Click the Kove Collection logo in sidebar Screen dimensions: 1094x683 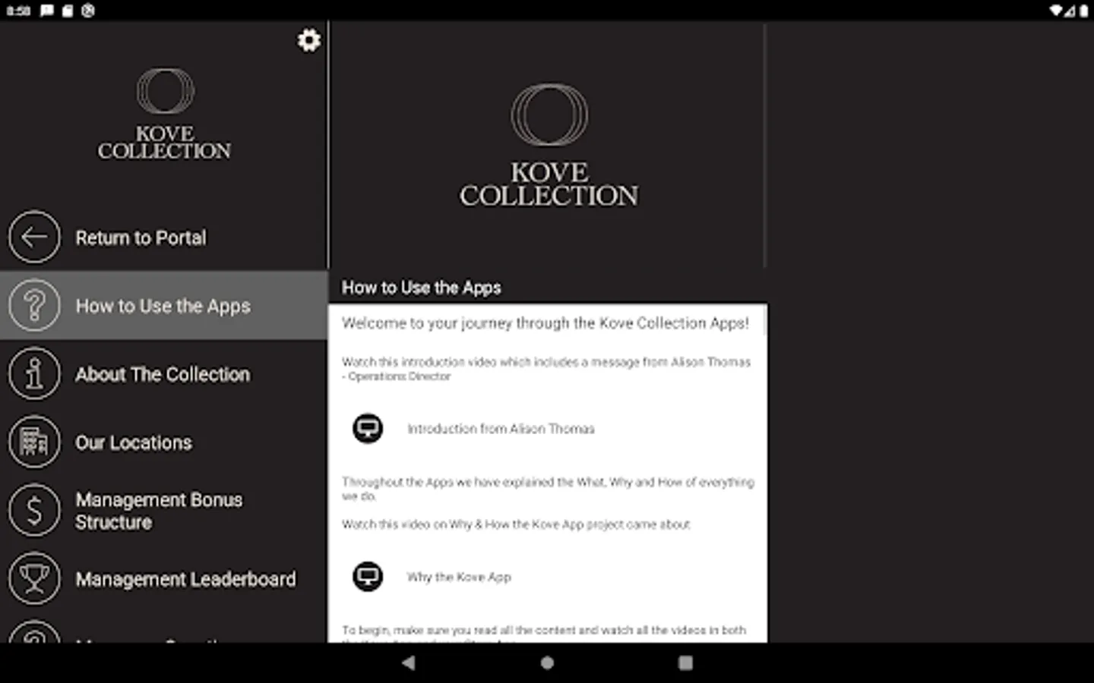(164, 114)
